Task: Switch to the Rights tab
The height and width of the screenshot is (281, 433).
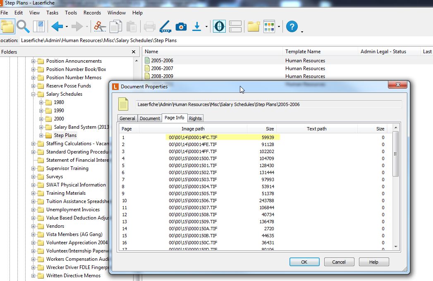Action: point(195,118)
